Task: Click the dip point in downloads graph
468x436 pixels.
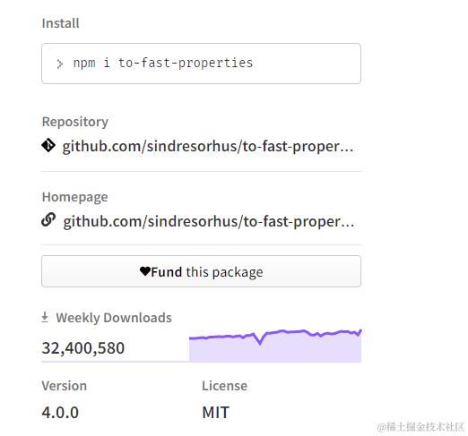Action: (x=260, y=343)
